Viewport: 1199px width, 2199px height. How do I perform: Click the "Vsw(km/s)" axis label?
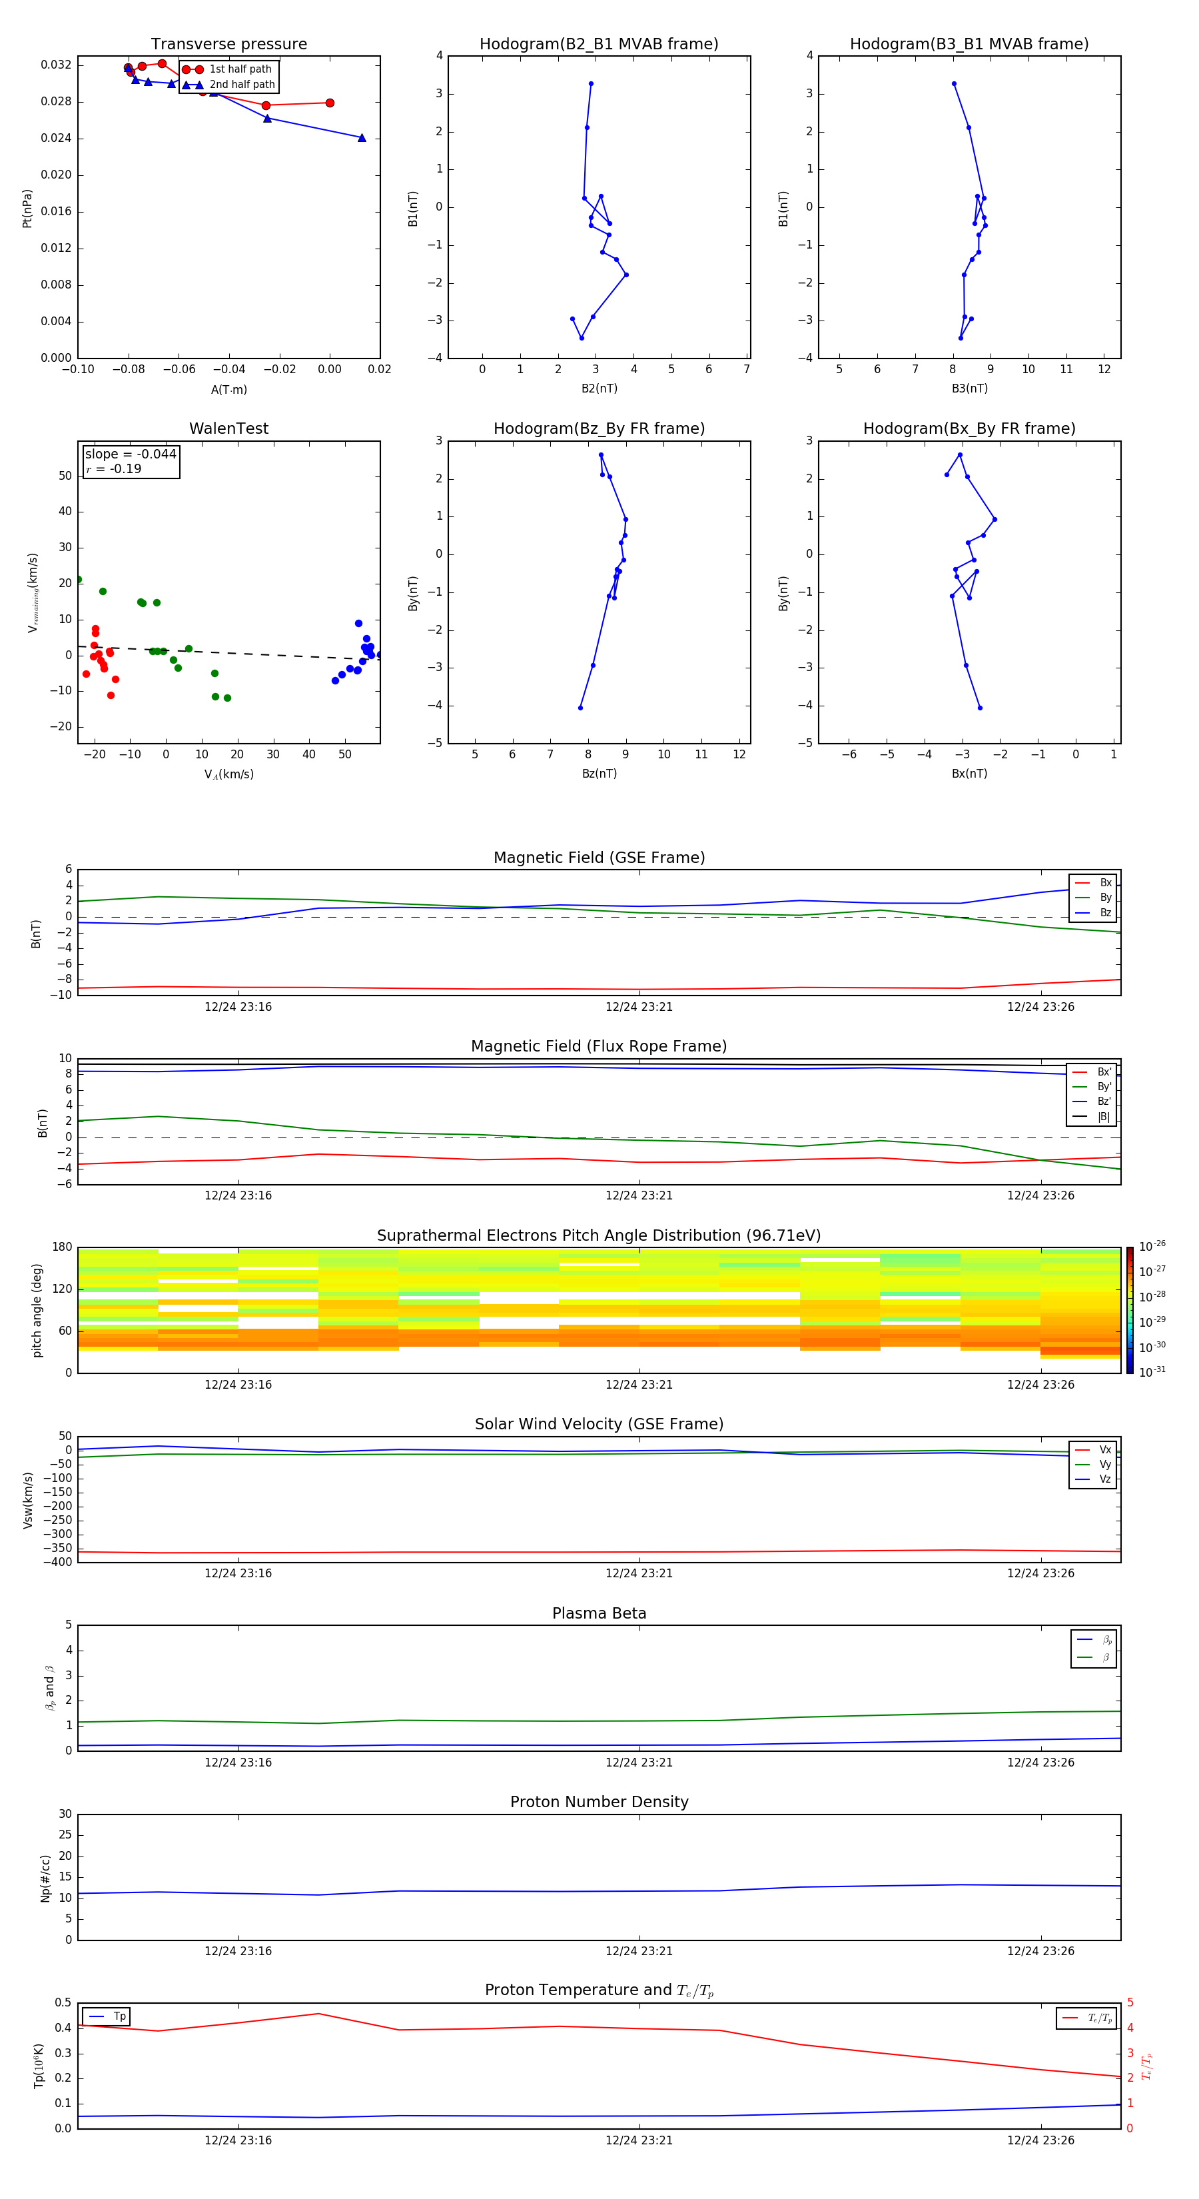pyautogui.click(x=27, y=1500)
